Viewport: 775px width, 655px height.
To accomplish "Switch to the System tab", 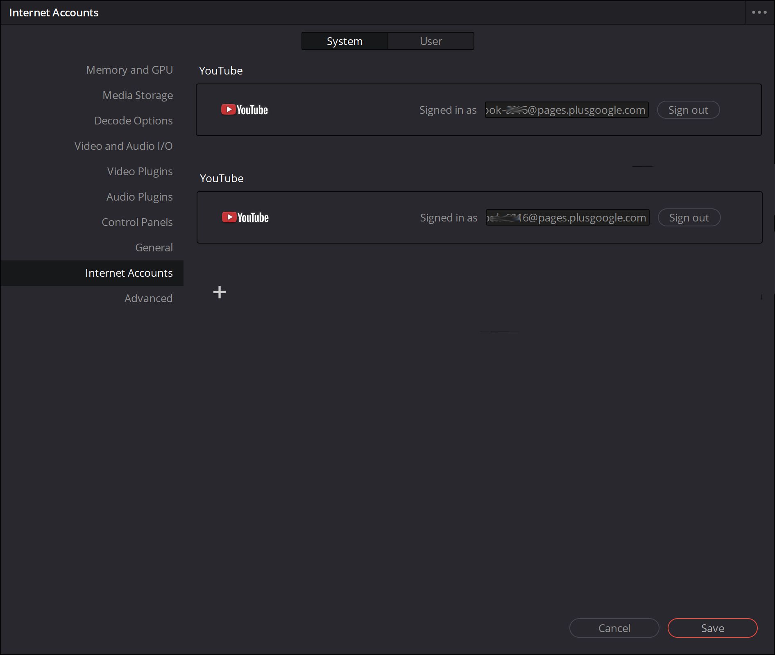I will (x=345, y=41).
